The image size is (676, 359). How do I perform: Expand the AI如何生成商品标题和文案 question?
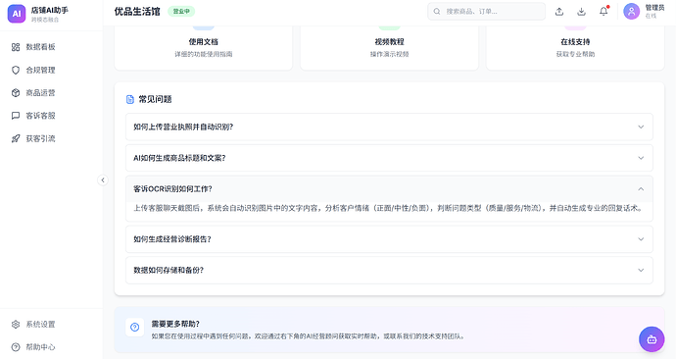click(389, 158)
